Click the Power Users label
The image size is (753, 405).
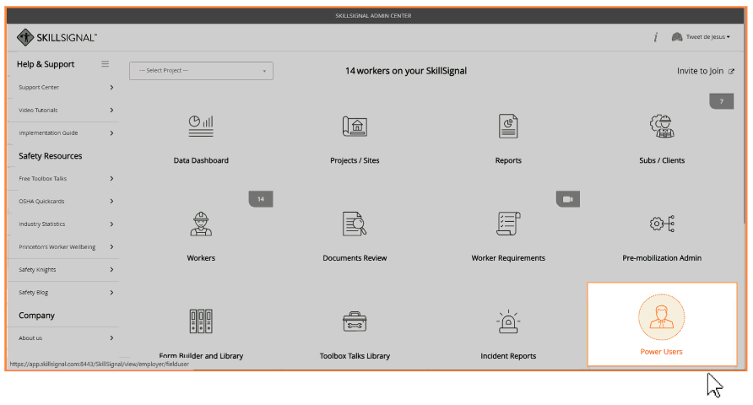point(661,352)
